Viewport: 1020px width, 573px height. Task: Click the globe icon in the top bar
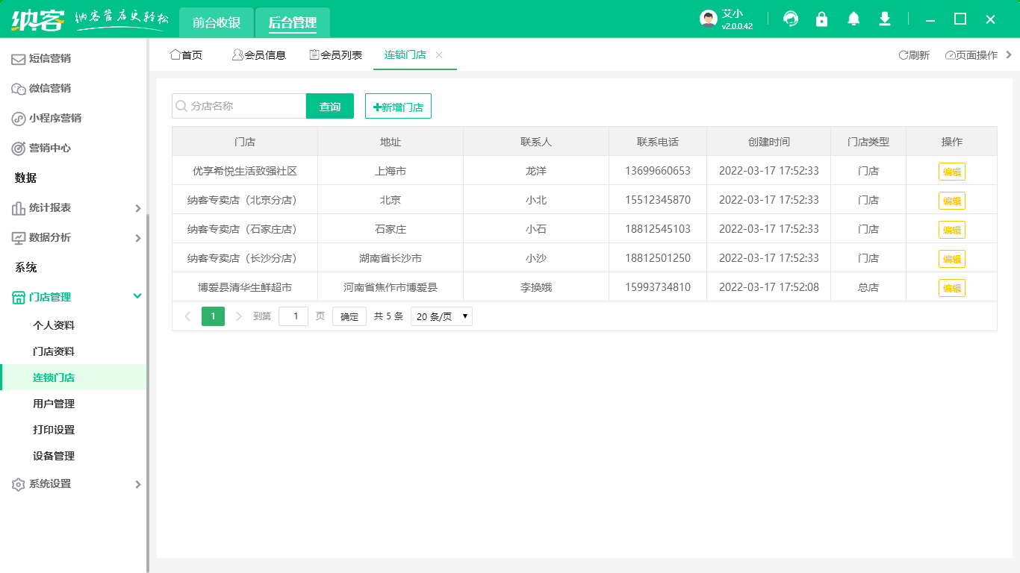click(790, 19)
